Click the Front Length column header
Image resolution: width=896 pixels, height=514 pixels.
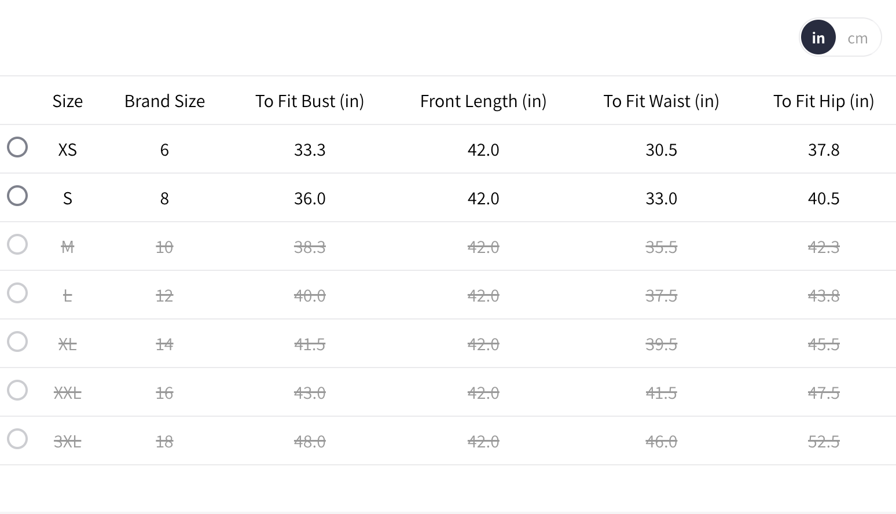pos(483,101)
